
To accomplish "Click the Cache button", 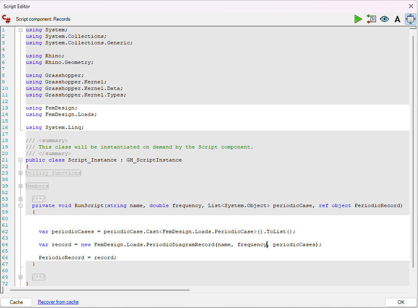I will pos(16,302).
